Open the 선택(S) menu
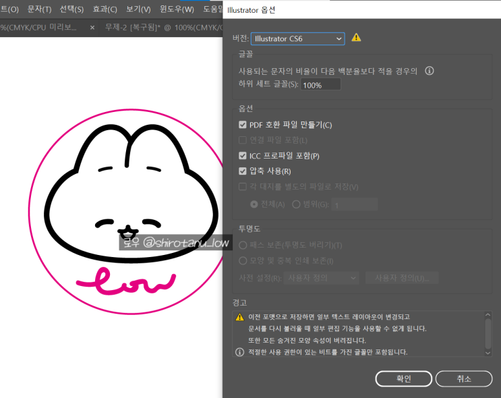This screenshot has height=398, width=501. click(x=71, y=9)
